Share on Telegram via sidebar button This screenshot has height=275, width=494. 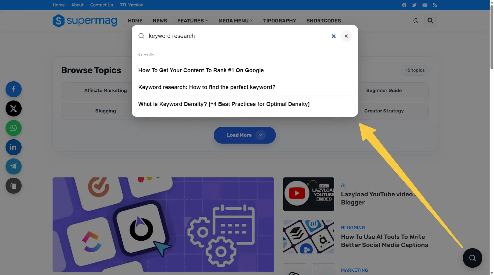tap(13, 167)
